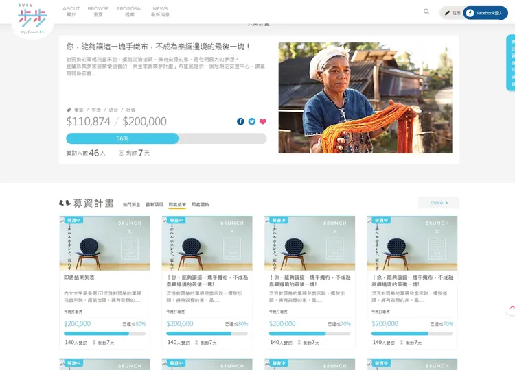
Task: Open the search magnifier icon
Action: (x=426, y=12)
